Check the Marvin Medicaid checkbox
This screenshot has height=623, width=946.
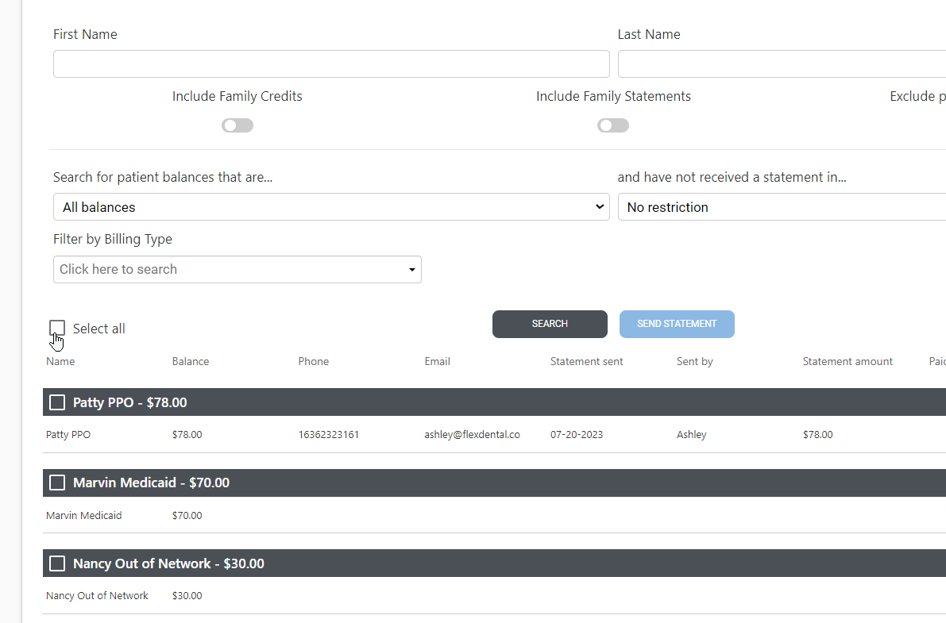point(56,483)
